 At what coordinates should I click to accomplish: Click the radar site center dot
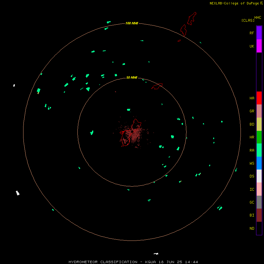pyautogui.click(x=132, y=131)
